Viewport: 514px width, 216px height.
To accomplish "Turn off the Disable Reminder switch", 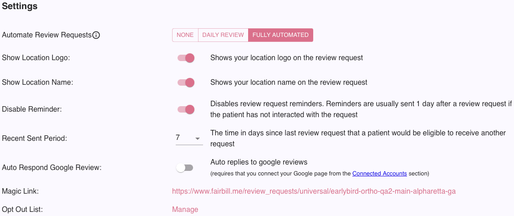I will click(x=186, y=109).
